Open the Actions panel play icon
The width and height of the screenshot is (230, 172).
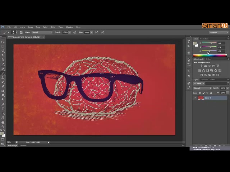point(189,46)
